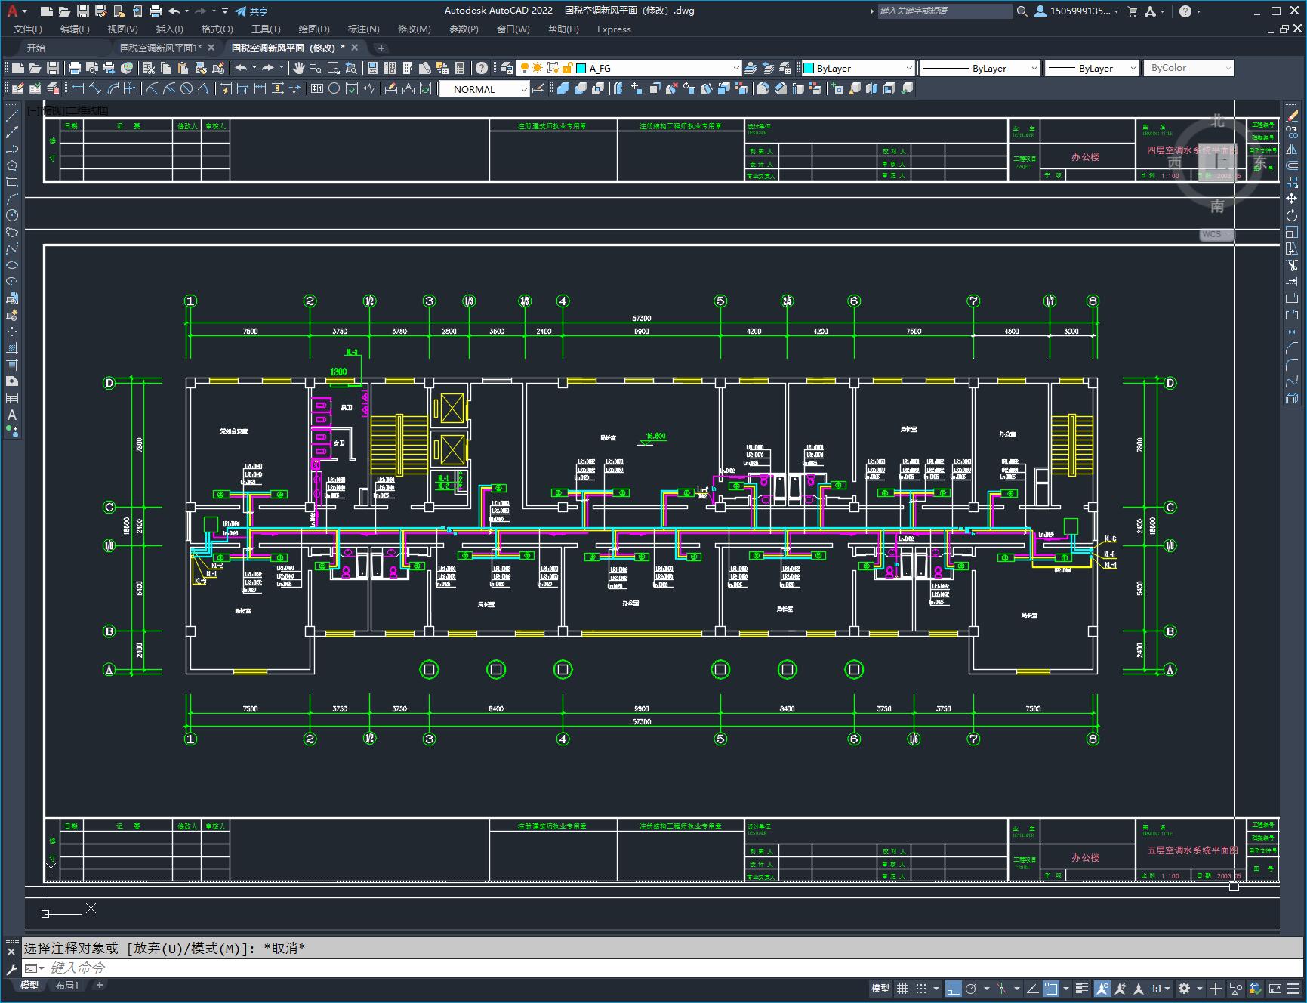Switch to the 布局1 layout tab

click(67, 985)
